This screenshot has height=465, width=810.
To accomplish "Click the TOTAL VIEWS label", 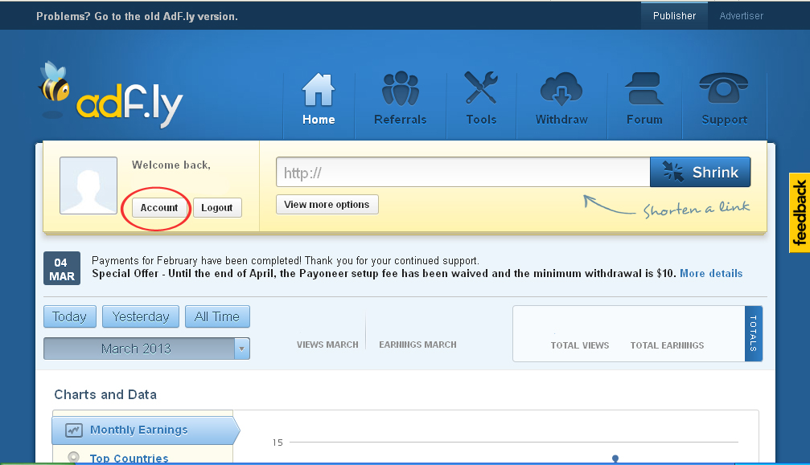I will click(580, 345).
